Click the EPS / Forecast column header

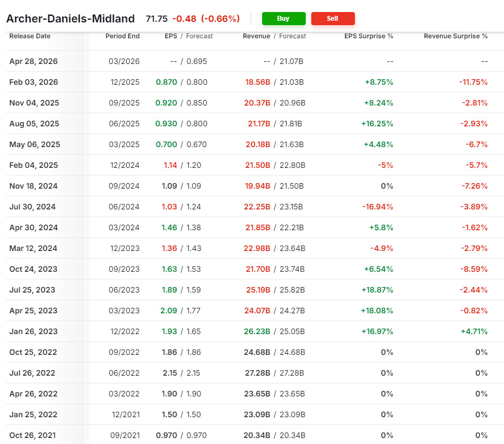pos(188,36)
